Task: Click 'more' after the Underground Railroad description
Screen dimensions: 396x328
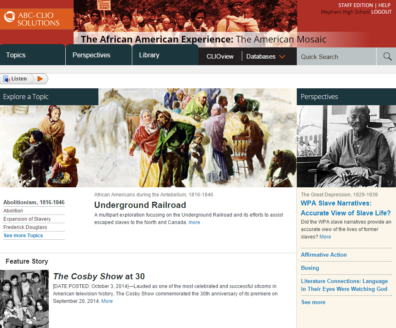Action: point(194,222)
